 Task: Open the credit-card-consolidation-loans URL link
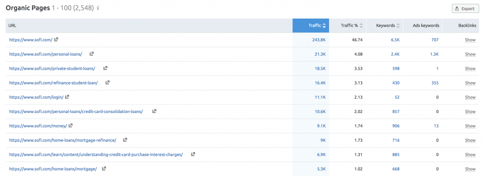pos(76,112)
